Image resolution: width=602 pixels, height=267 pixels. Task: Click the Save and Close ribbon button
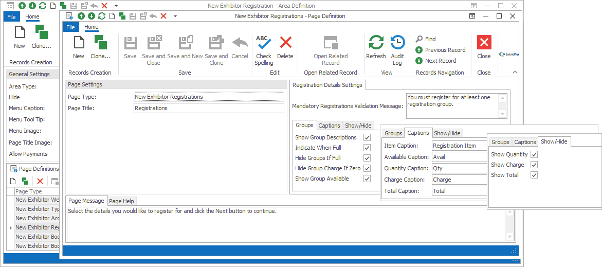[x=154, y=51]
